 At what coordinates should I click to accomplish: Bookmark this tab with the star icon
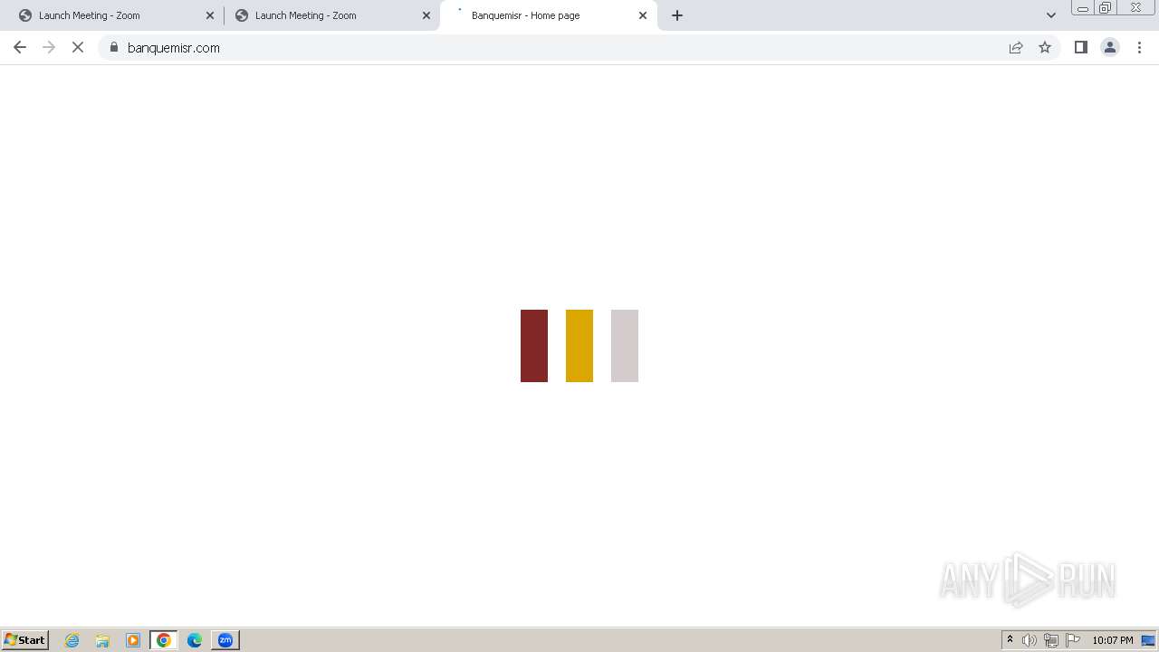click(x=1045, y=47)
